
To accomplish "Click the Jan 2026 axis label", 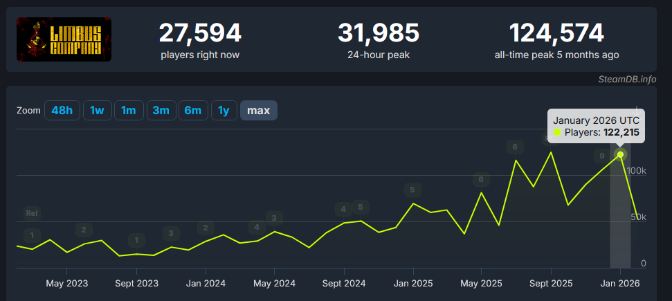I will (620, 284).
